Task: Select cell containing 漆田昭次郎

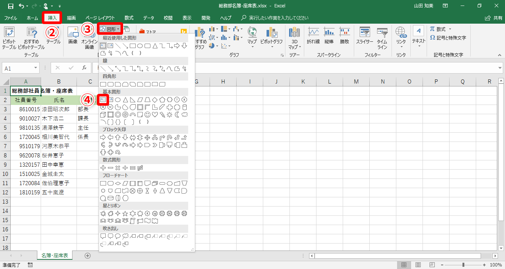Action: coord(59,109)
